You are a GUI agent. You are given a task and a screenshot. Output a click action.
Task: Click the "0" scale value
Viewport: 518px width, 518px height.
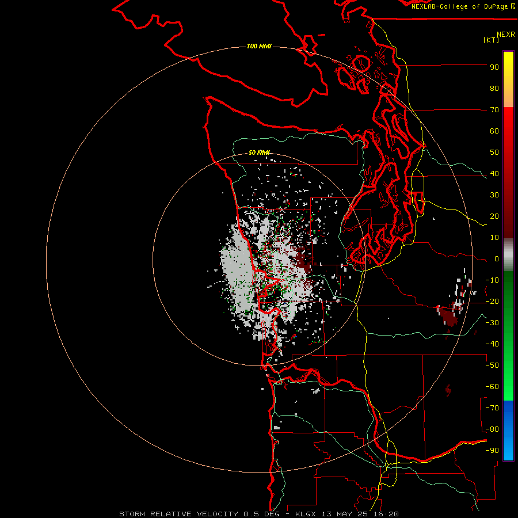click(497, 259)
